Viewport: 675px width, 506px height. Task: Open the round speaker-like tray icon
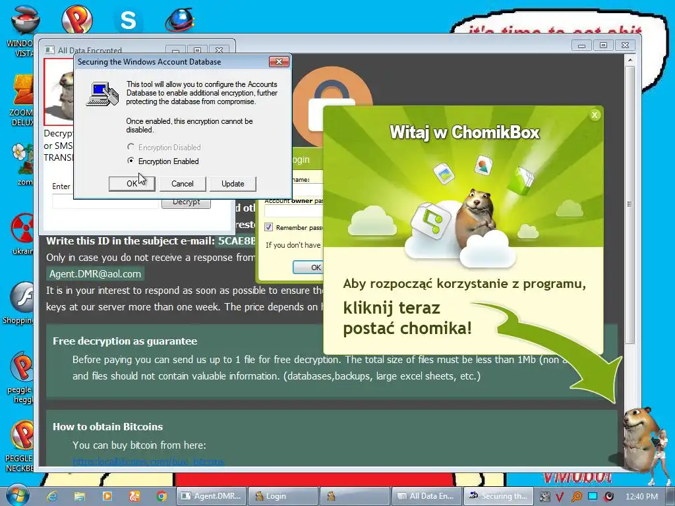[608, 497]
